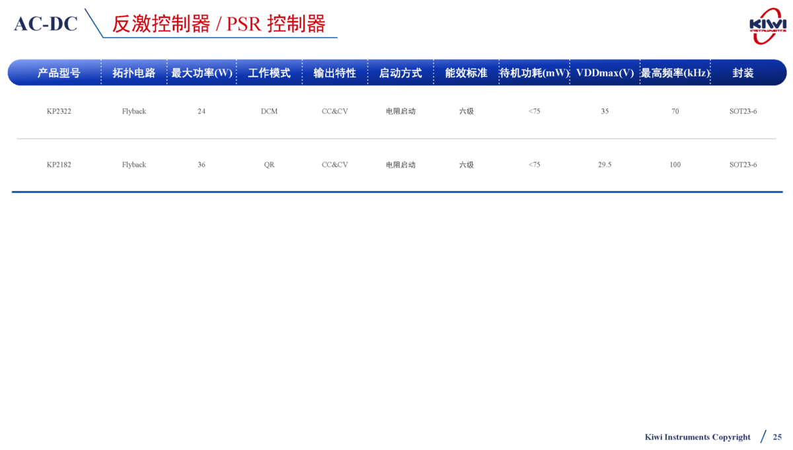793x450 pixels.
Task: Click the KP2322 product model cell
Action: [59, 111]
